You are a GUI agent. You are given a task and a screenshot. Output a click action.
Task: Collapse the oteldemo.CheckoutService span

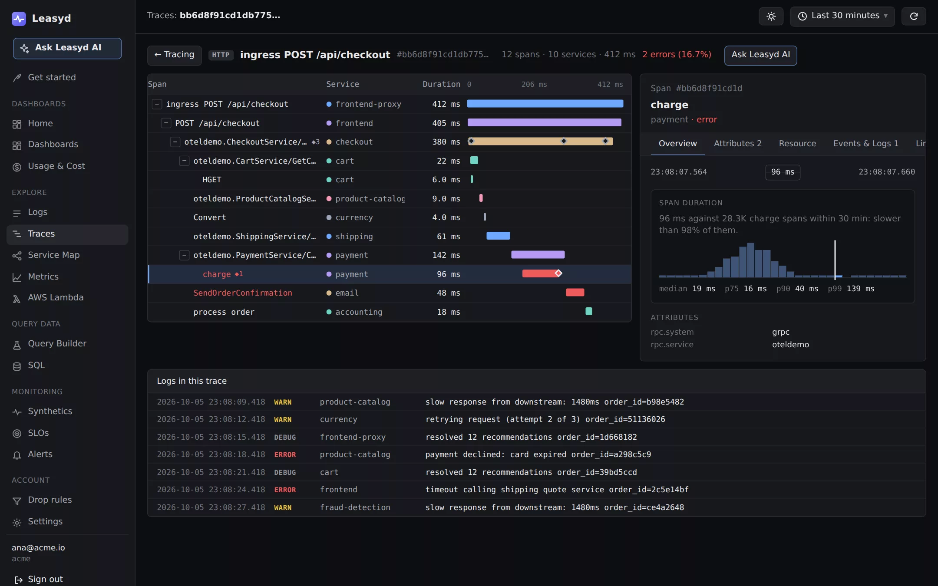[175, 142]
